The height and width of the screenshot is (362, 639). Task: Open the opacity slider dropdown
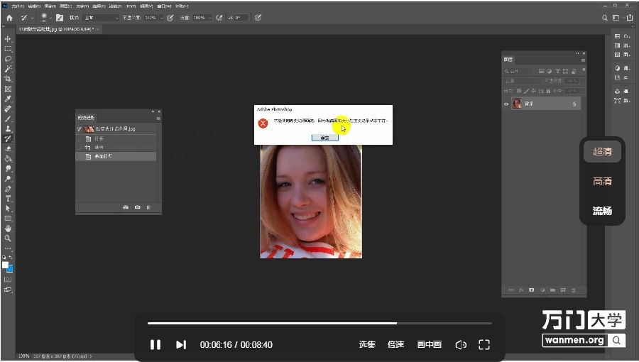point(161,18)
